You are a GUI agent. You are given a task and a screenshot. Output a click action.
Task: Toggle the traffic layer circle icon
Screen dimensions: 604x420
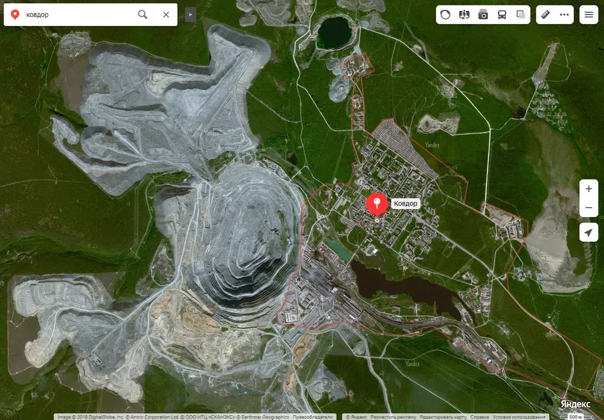click(445, 15)
